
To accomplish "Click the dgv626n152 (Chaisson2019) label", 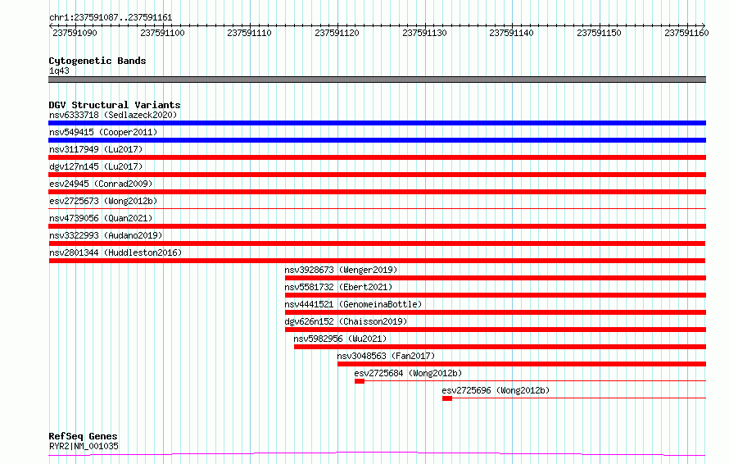I will pyautogui.click(x=346, y=321).
